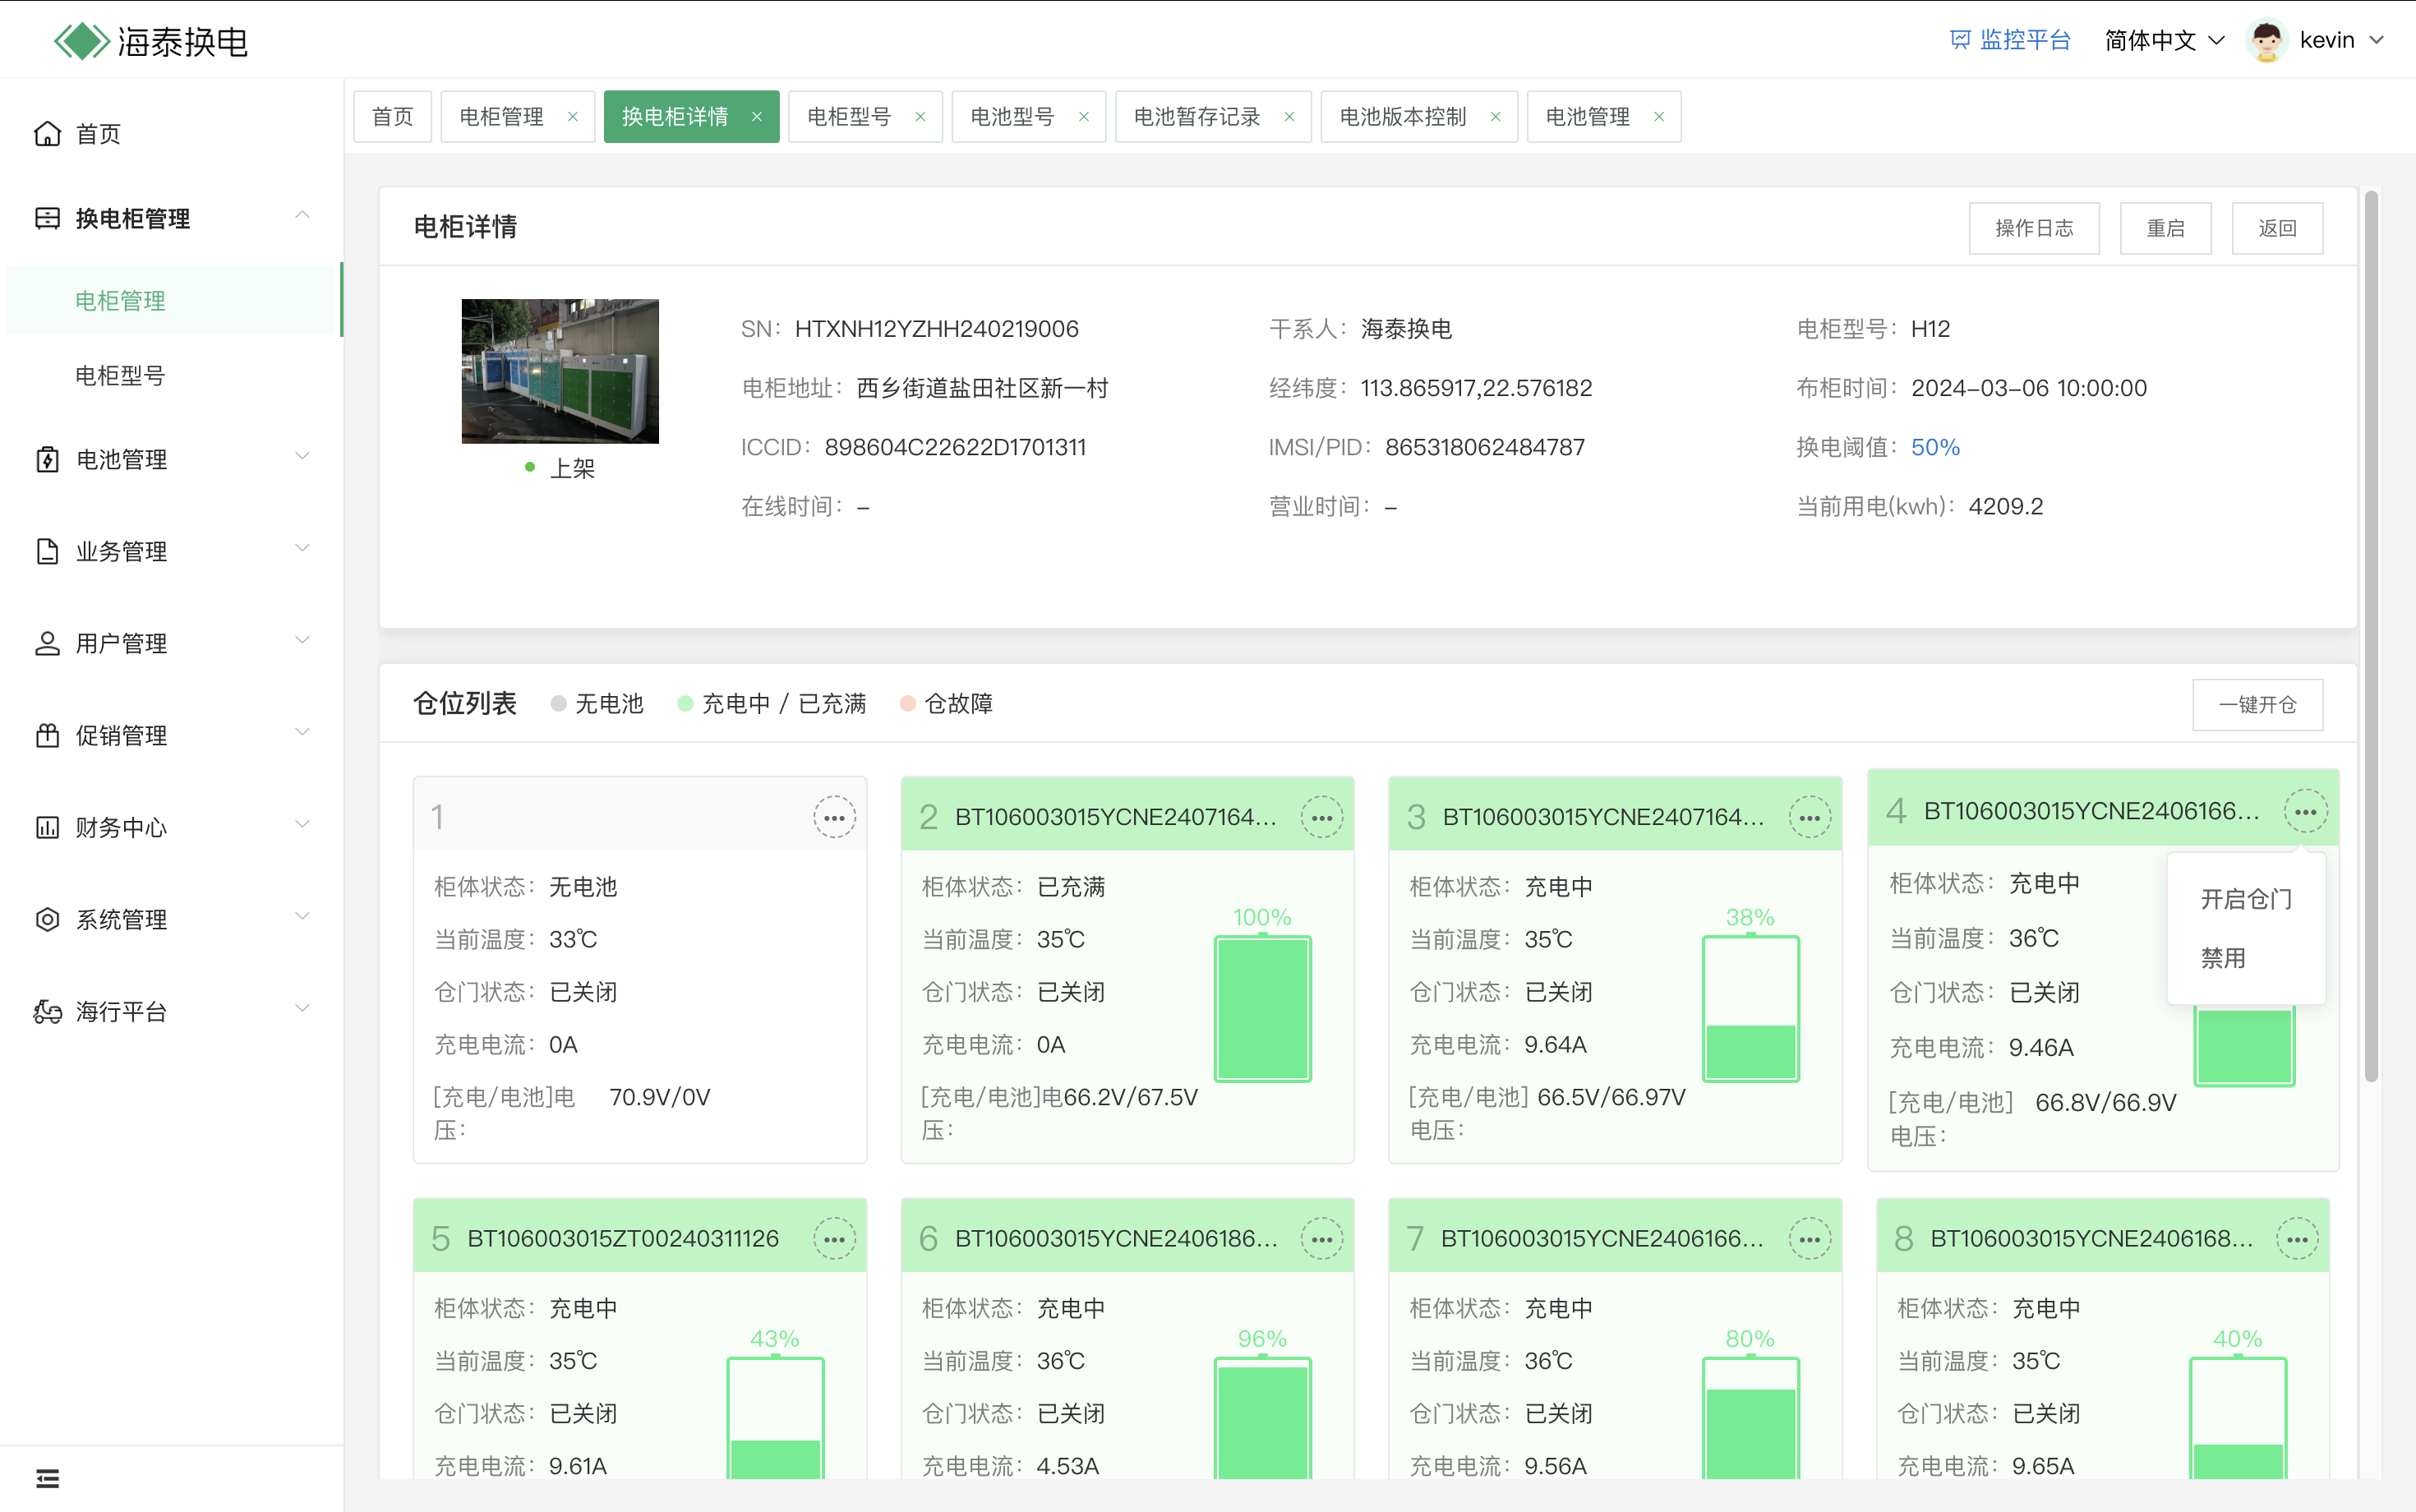
Task: Click the vertical page scrollbar
Action: point(2370,636)
